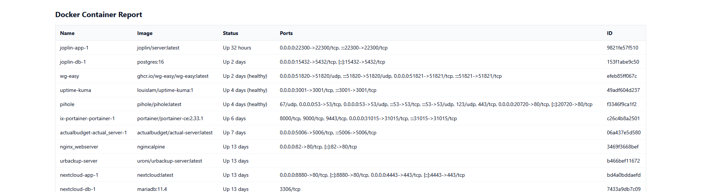The width and height of the screenshot is (701, 192).
Task: Click pihole's Up 4 days (healthy) status
Action: tap(245, 104)
